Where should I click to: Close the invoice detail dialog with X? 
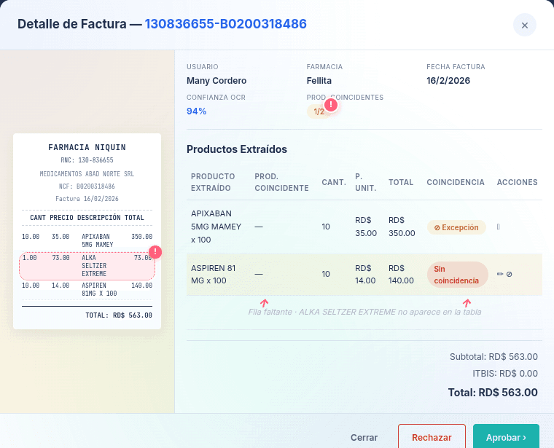(x=525, y=25)
